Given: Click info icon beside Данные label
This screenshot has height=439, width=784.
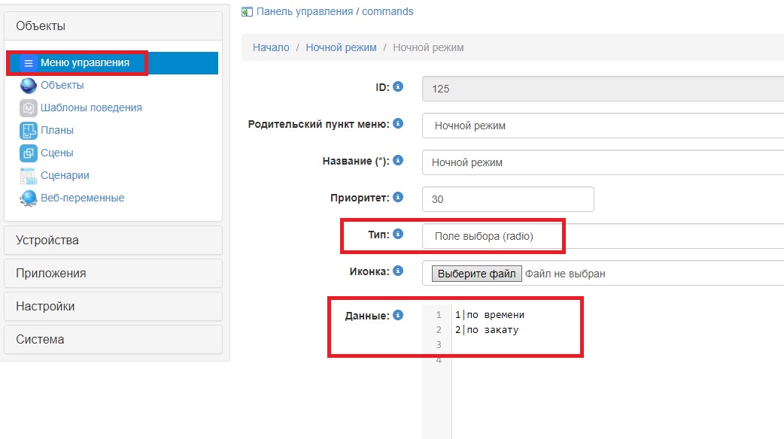Looking at the screenshot, I should (x=398, y=315).
